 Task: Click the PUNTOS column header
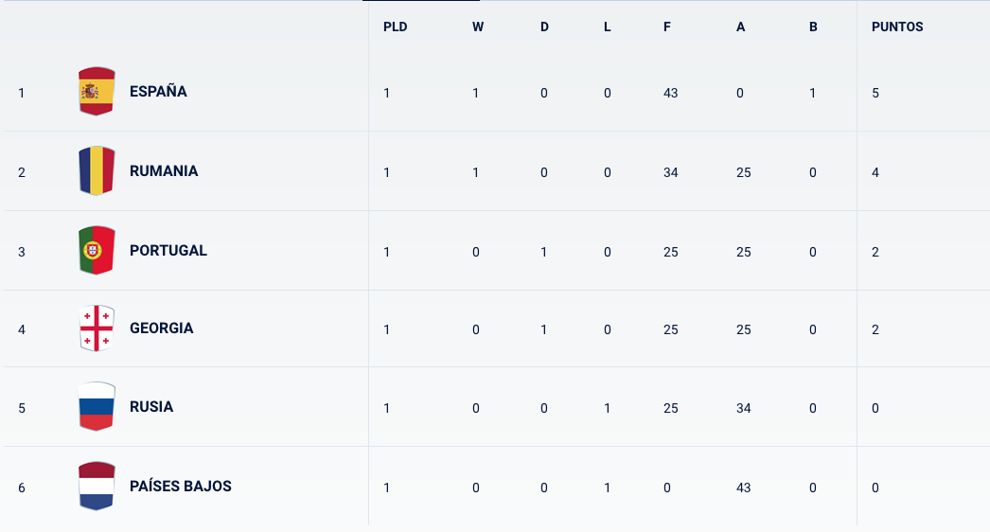click(897, 27)
